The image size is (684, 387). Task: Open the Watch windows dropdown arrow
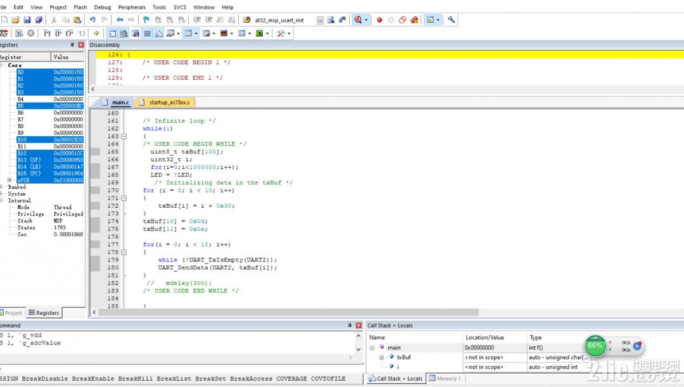178,33
